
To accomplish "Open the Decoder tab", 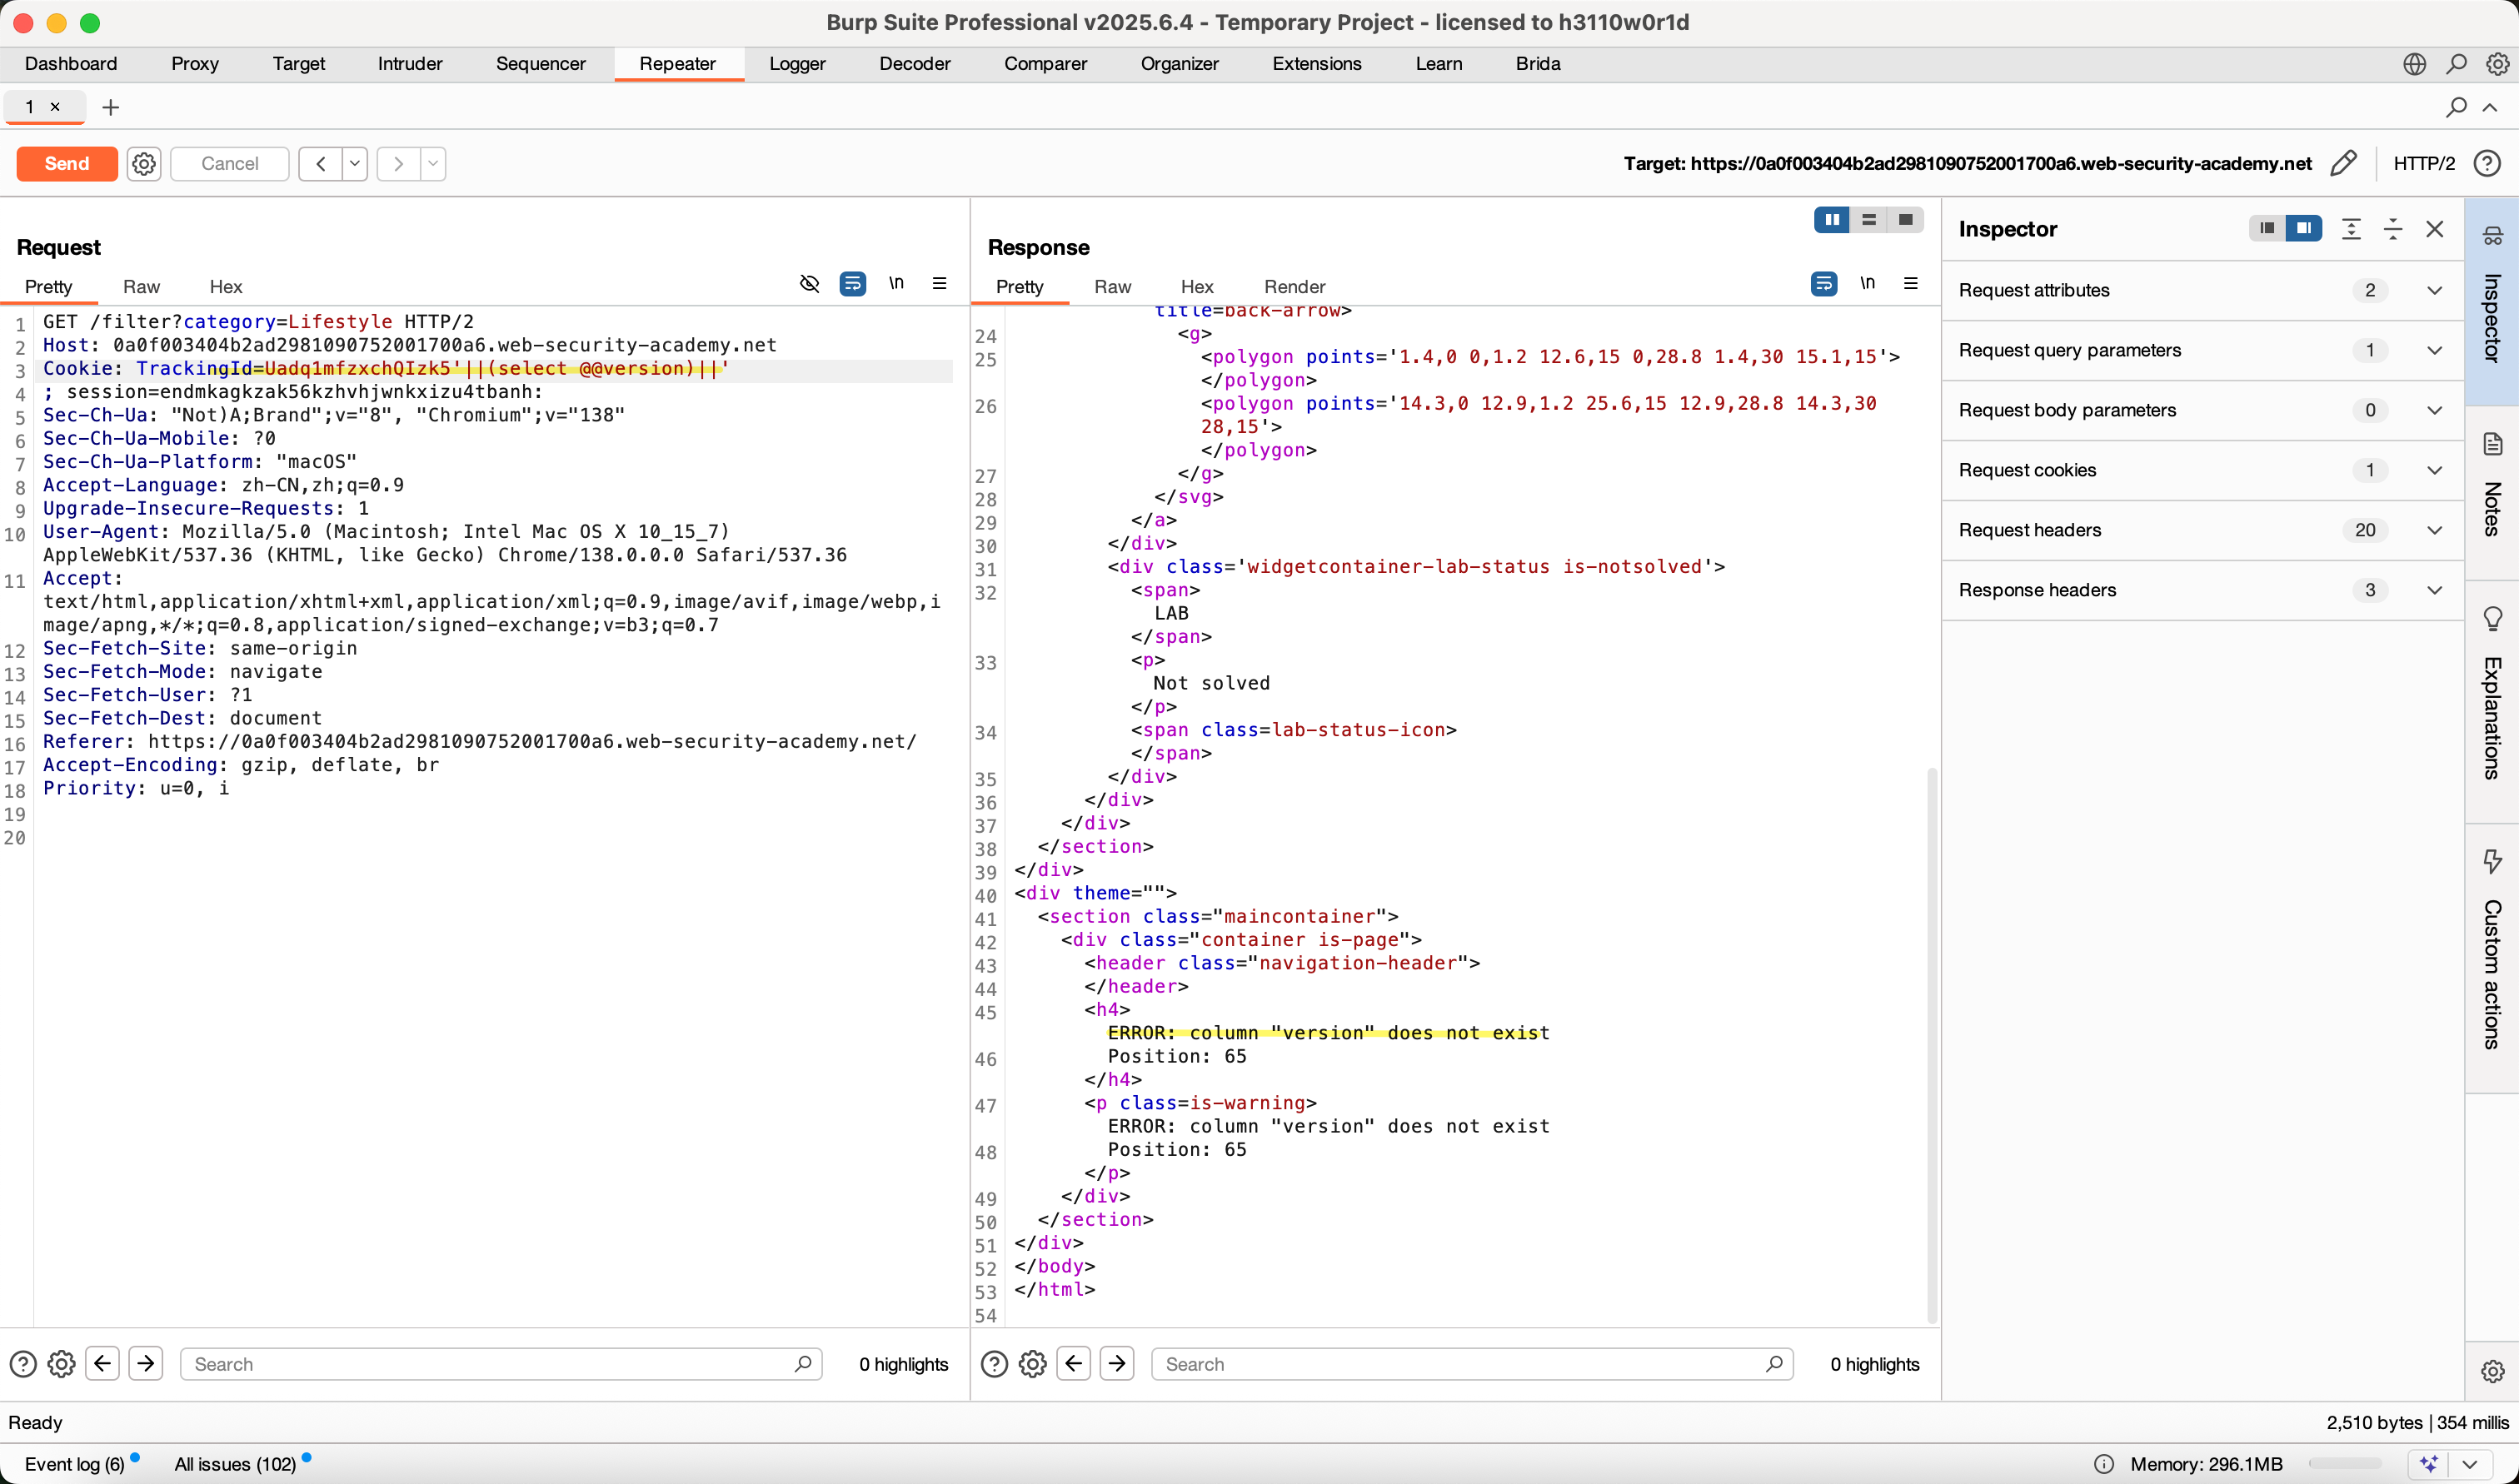I will tap(914, 64).
